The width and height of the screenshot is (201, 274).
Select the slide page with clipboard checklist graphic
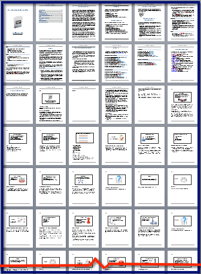coord(117,146)
